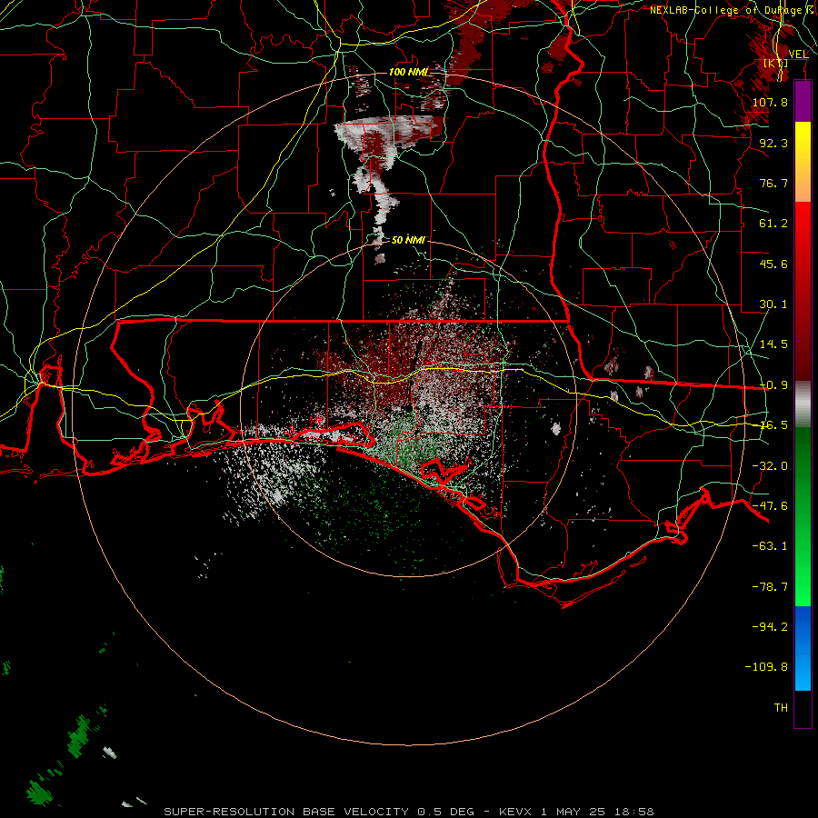Image resolution: width=818 pixels, height=818 pixels.
Task: Click the -78.7 value on velocity scale
Action: (x=770, y=587)
